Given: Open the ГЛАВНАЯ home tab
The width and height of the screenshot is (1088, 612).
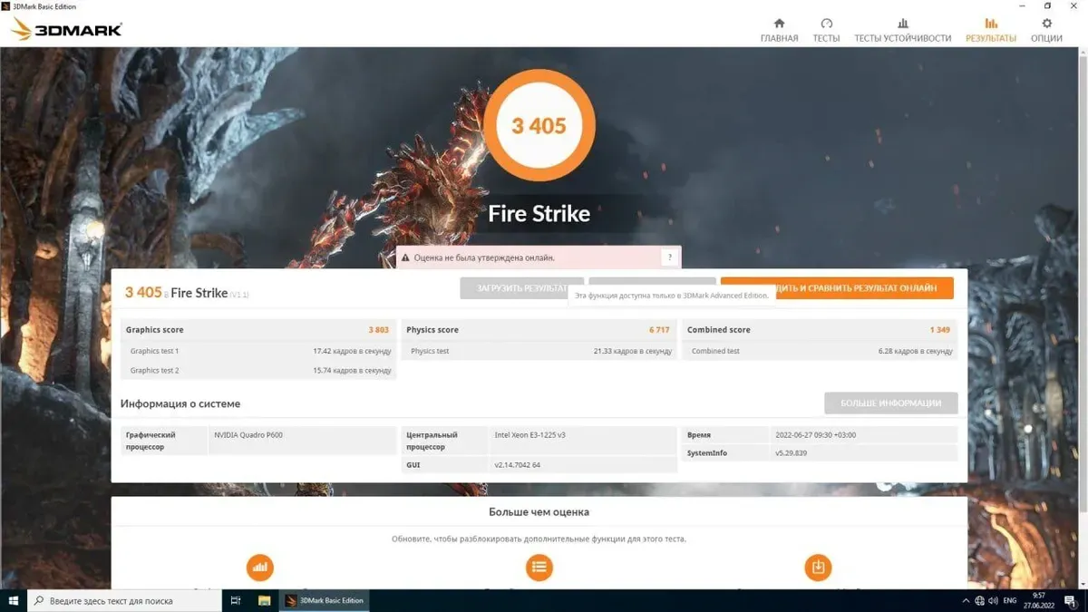Looking at the screenshot, I should click(779, 30).
